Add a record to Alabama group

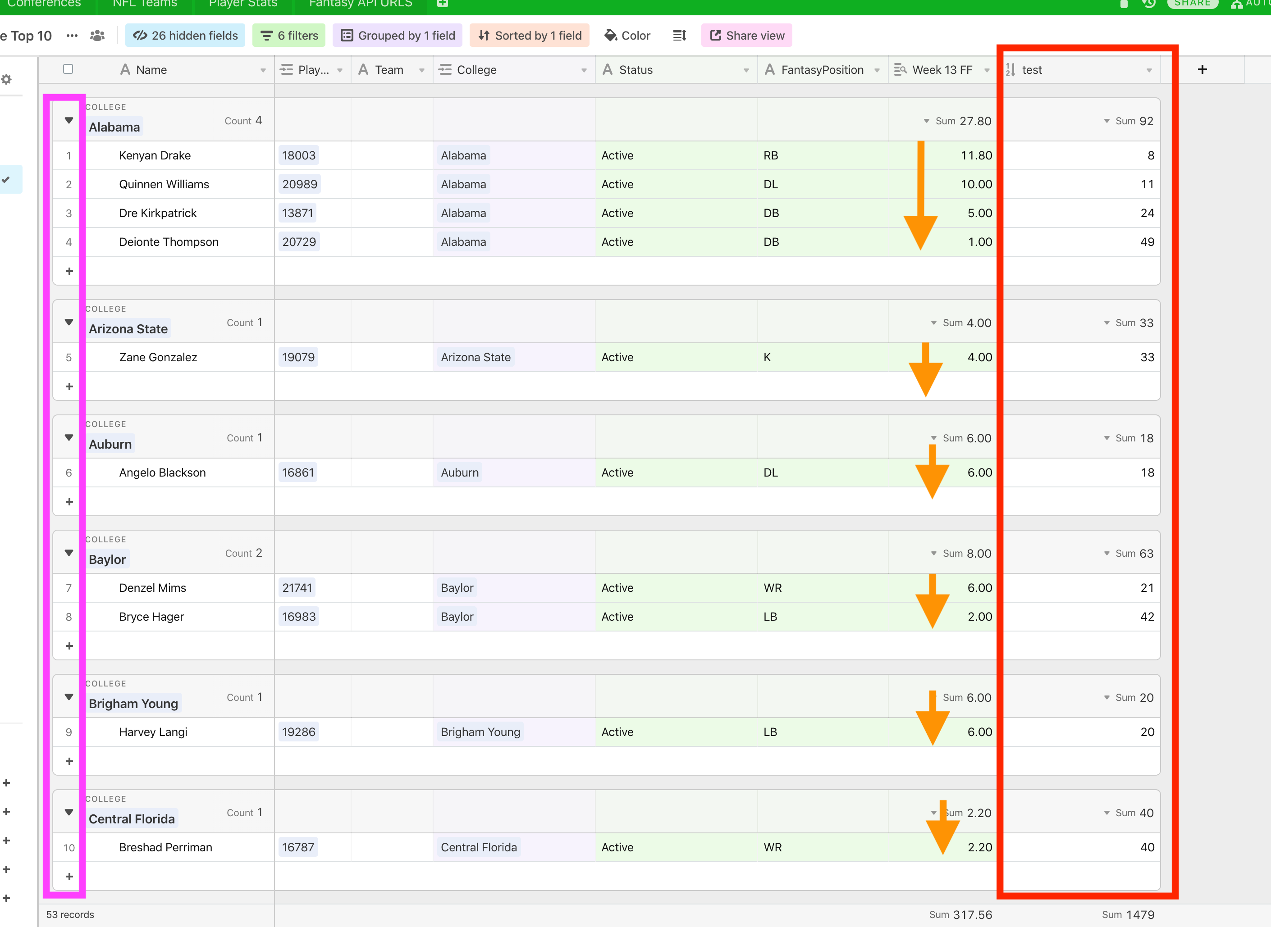click(x=69, y=271)
